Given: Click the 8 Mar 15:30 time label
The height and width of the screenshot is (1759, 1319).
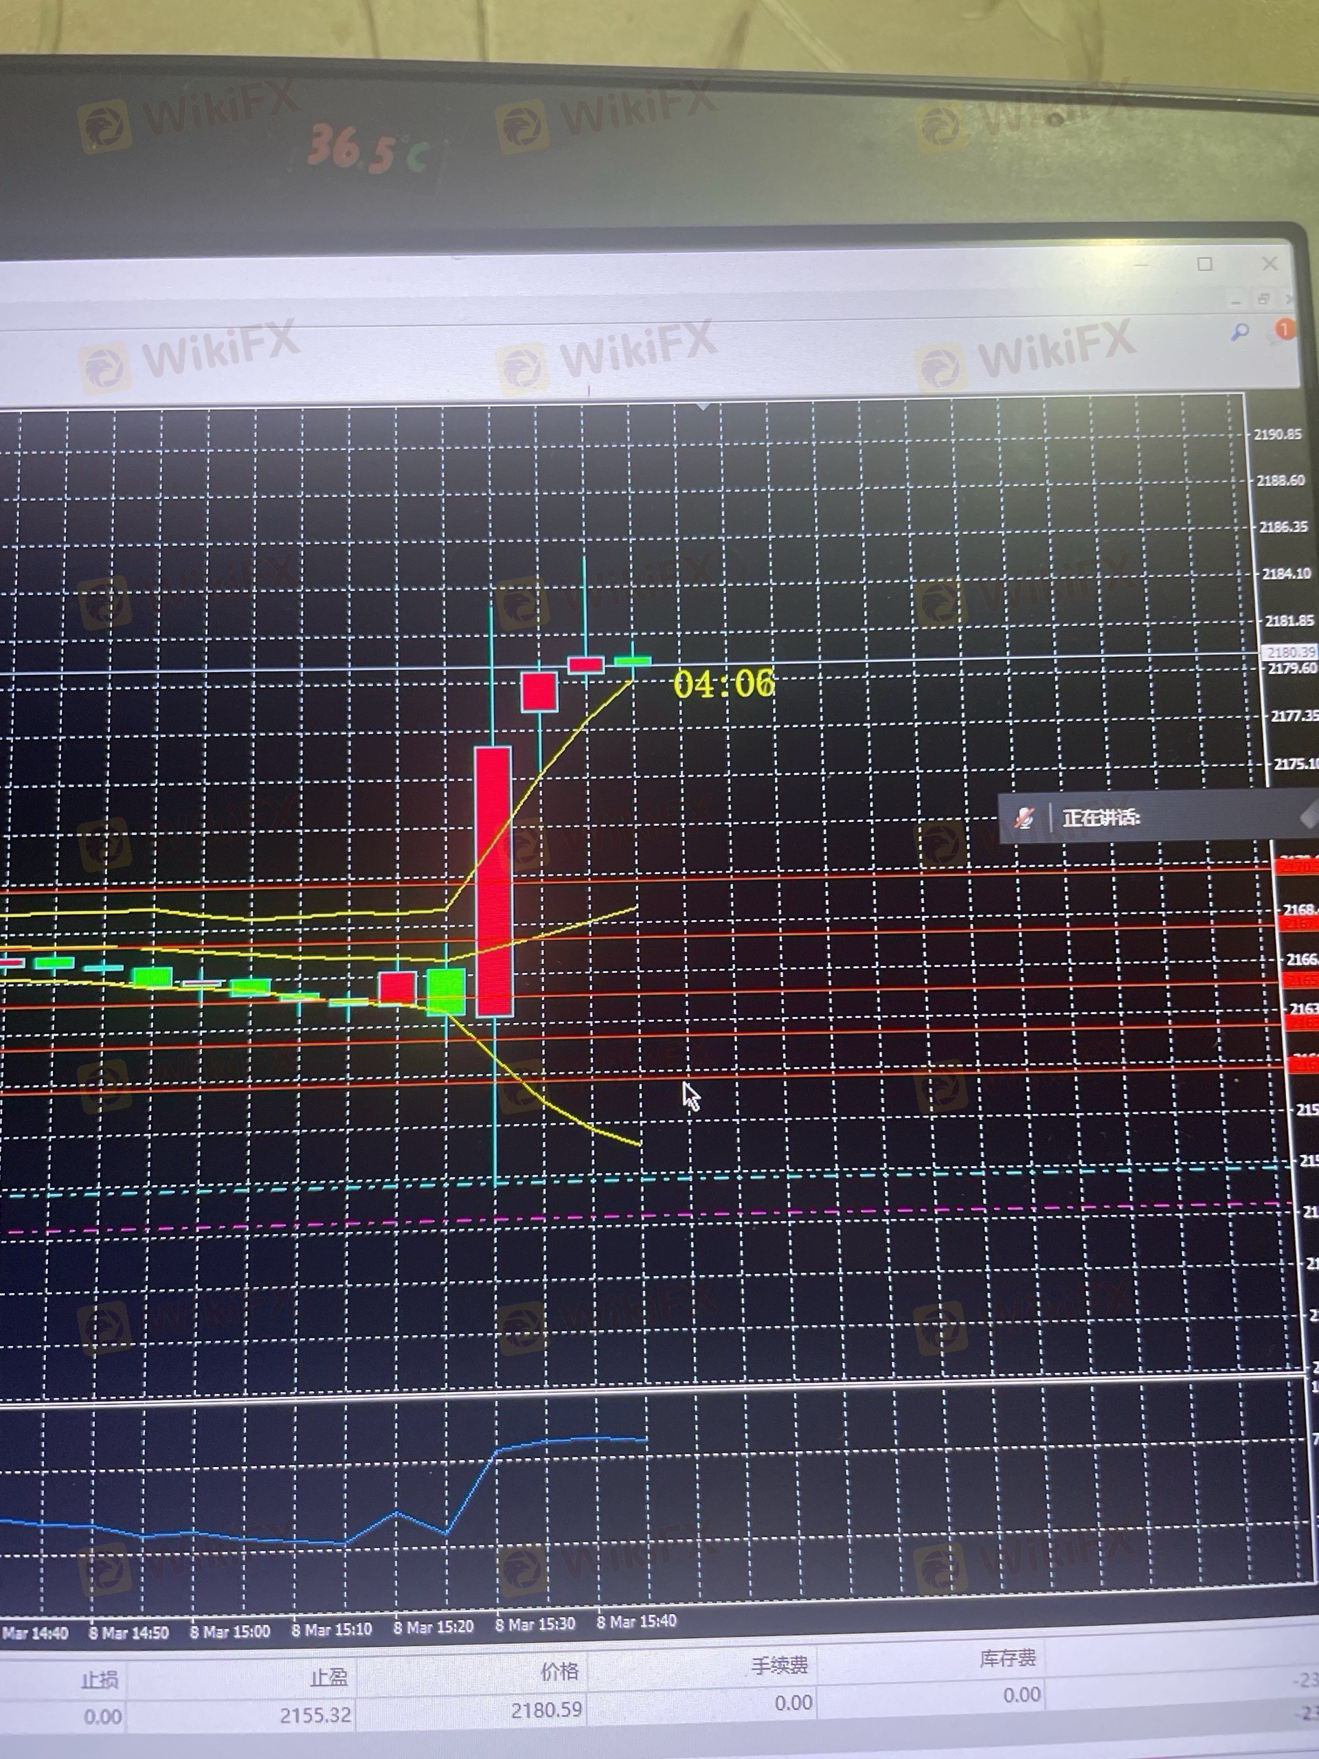Looking at the screenshot, I should click(x=534, y=1624).
